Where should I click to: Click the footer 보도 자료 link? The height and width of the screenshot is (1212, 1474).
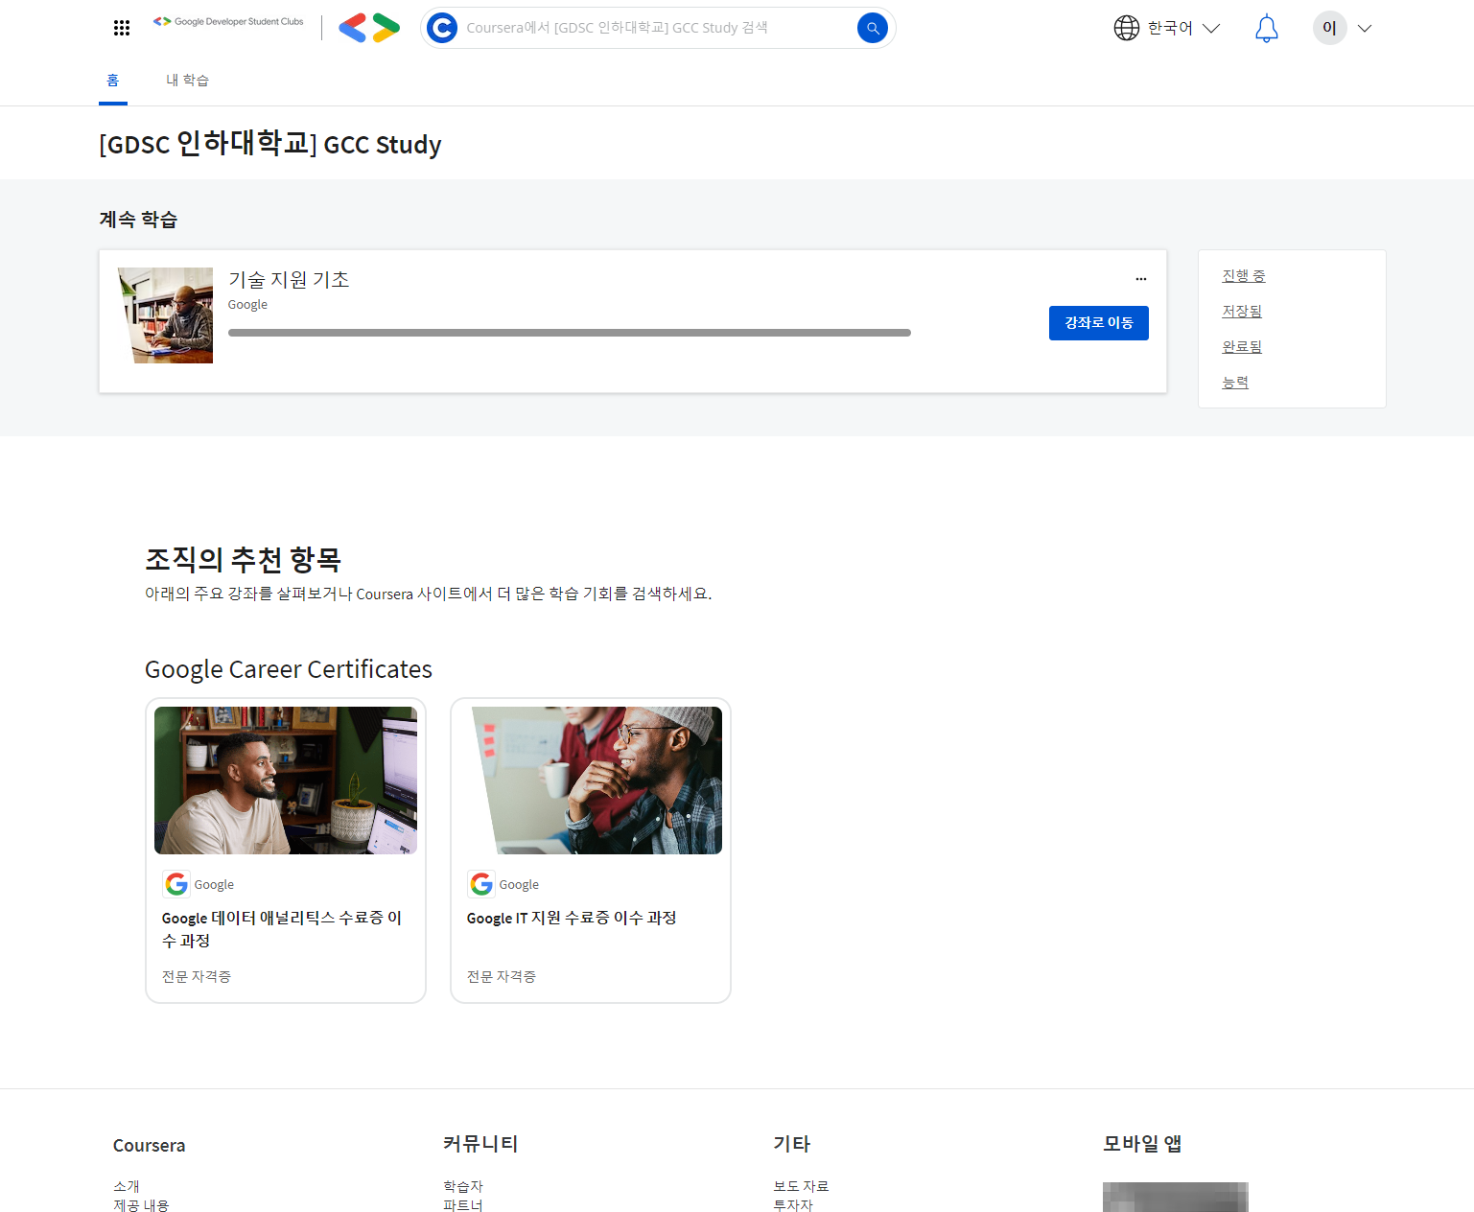[x=801, y=1186]
